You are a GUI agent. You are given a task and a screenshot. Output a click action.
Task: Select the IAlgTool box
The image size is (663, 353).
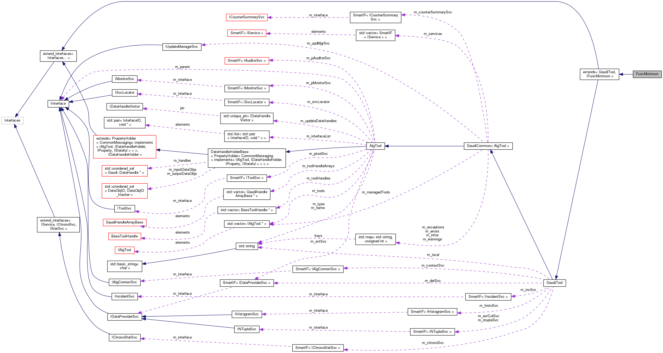point(124,250)
